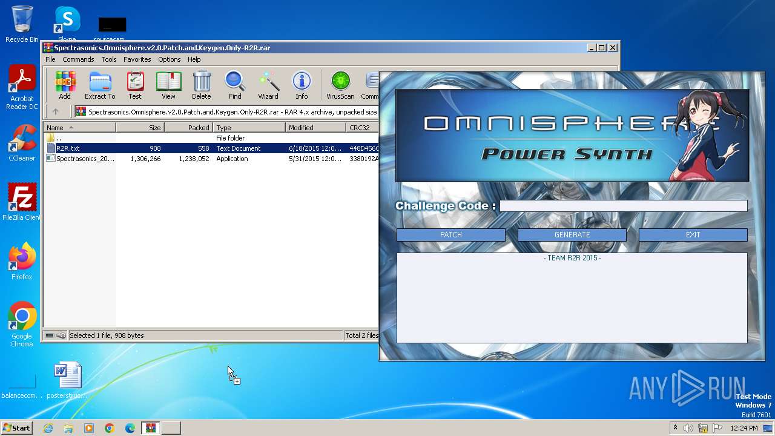The height and width of the screenshot is (436, 775).
Task: Go up one folder arrow in WinRAR
Action: (56, 111)
